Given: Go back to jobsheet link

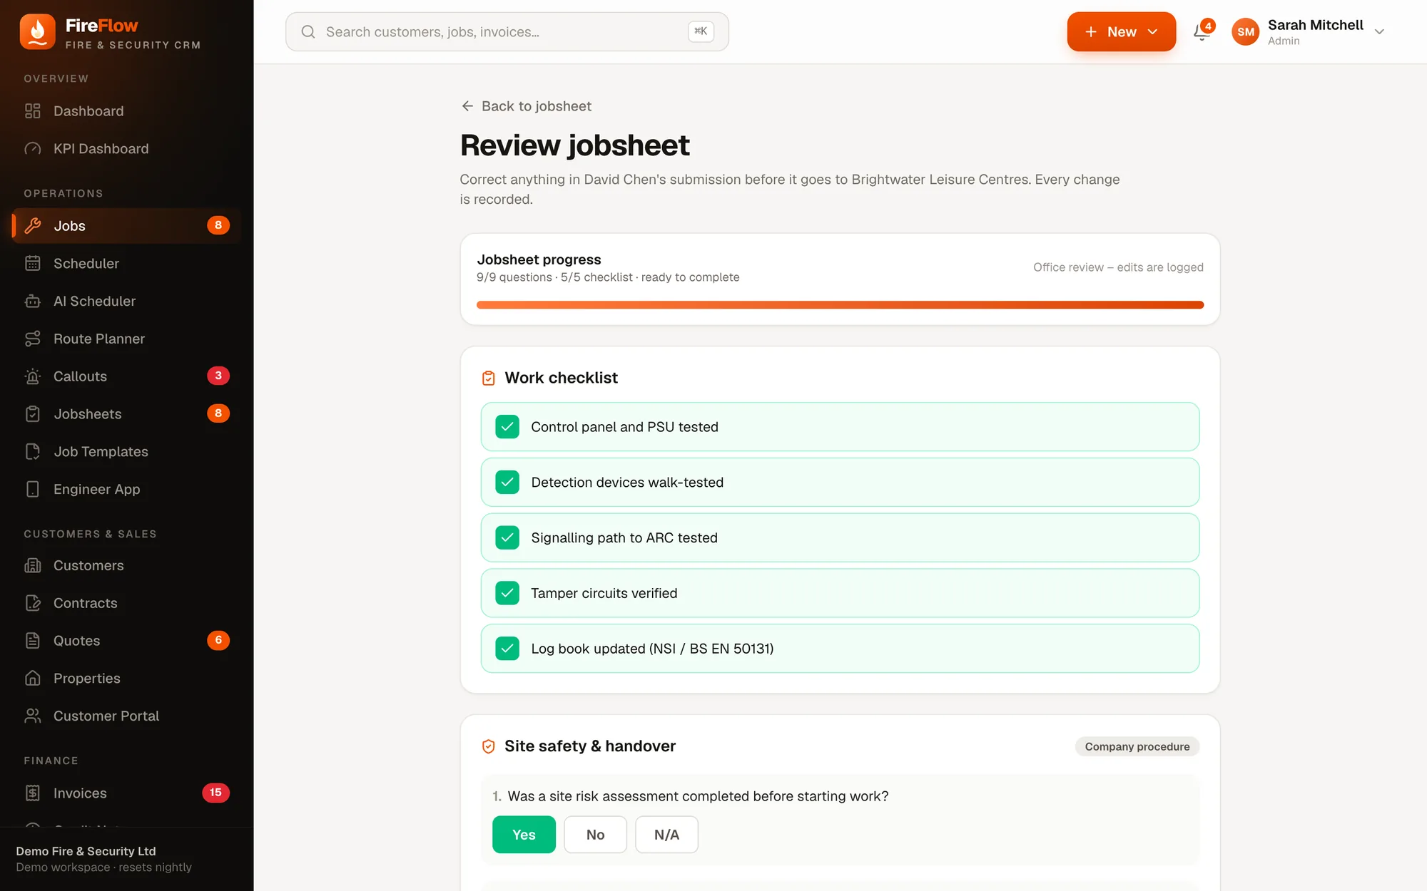Looking at the screenshot, I should [527, 106].
